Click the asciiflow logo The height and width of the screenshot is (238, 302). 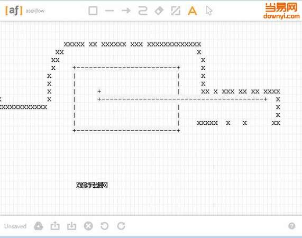click(x=25, y=11)
